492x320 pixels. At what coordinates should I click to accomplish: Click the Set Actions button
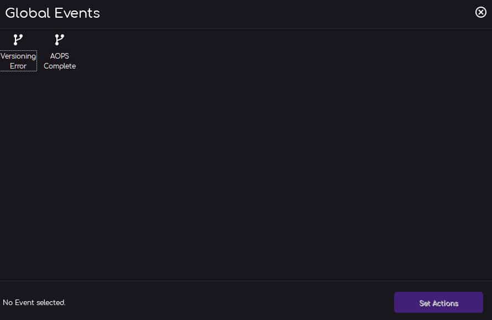(438, 302)
